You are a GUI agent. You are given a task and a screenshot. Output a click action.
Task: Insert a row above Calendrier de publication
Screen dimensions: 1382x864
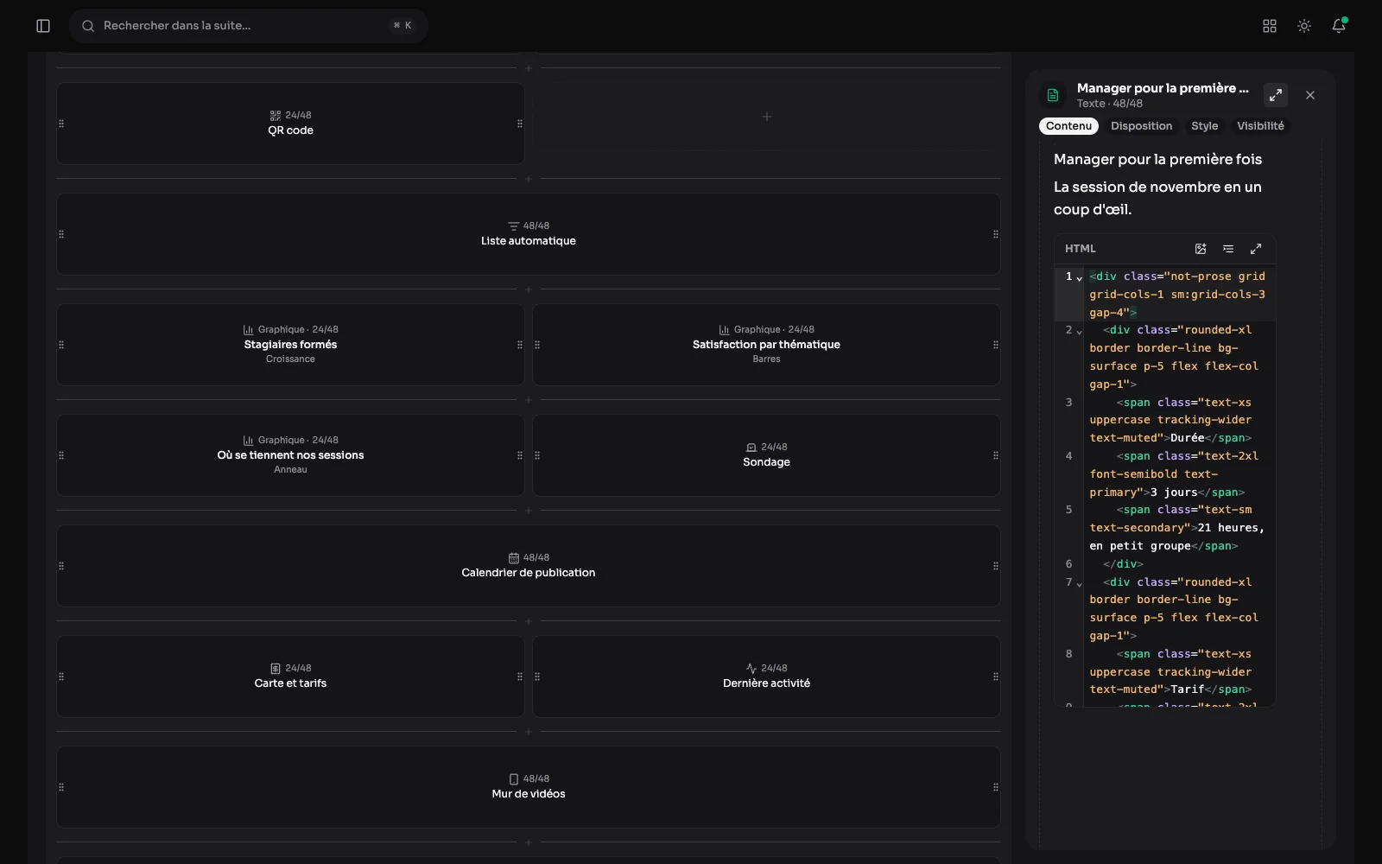click(x=529, y=511)
